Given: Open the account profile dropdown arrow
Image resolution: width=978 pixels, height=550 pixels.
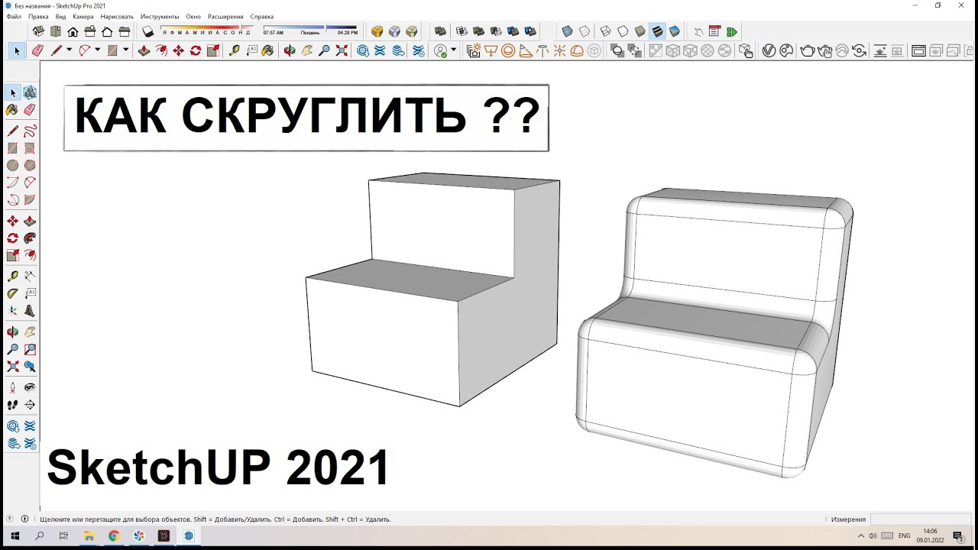Looking at the screenshot, I should (453, 50).
